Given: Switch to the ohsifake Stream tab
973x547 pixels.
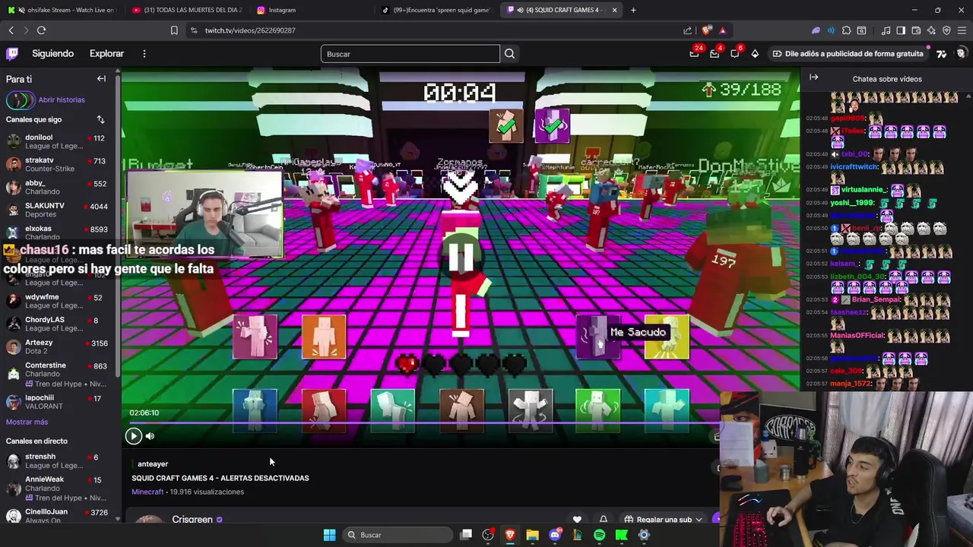Looking at the screenshot, I should [x=61, y=10].
